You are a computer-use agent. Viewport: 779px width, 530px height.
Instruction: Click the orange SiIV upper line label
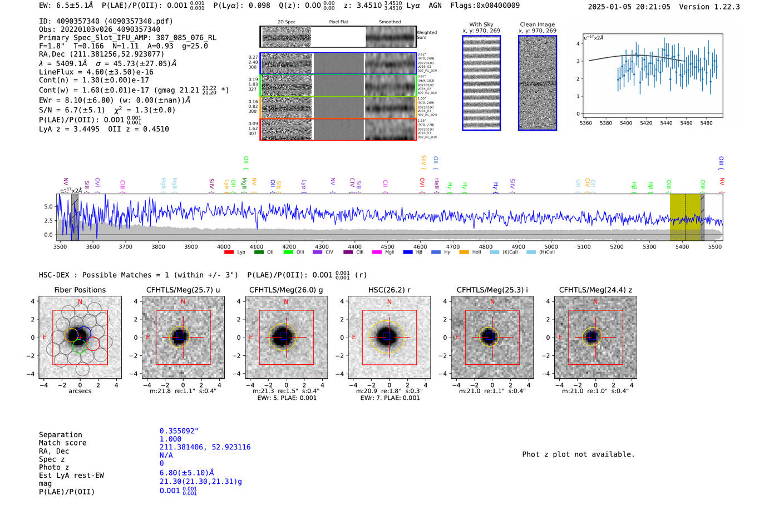423,162
